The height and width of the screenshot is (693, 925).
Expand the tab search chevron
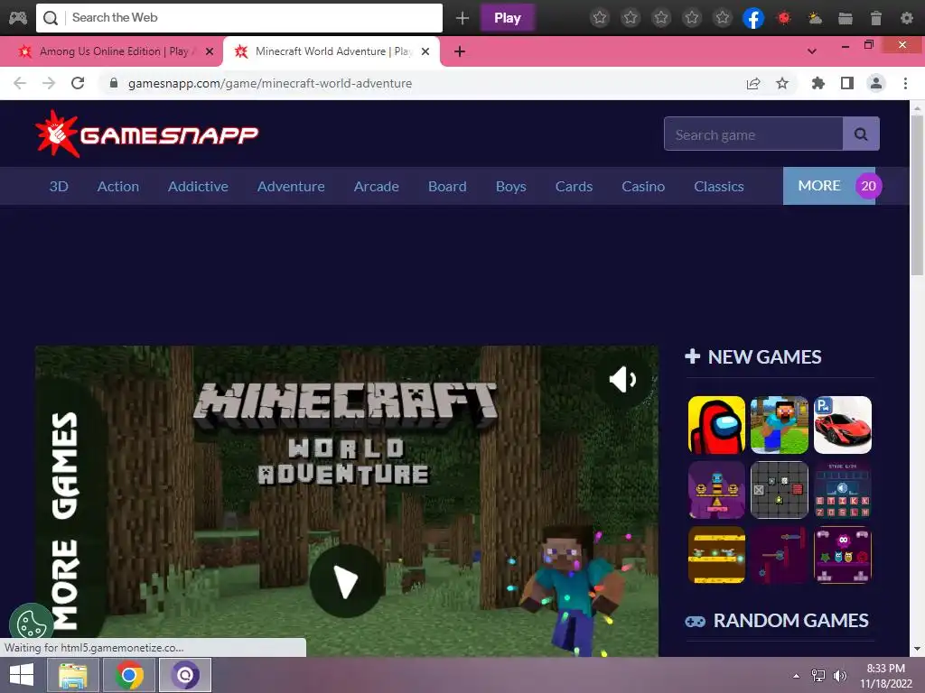tap(812, 51)
